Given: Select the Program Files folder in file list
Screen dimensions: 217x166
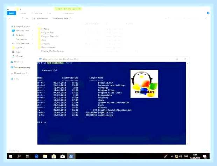Looking at the screenshot, I should coord(48,33).
